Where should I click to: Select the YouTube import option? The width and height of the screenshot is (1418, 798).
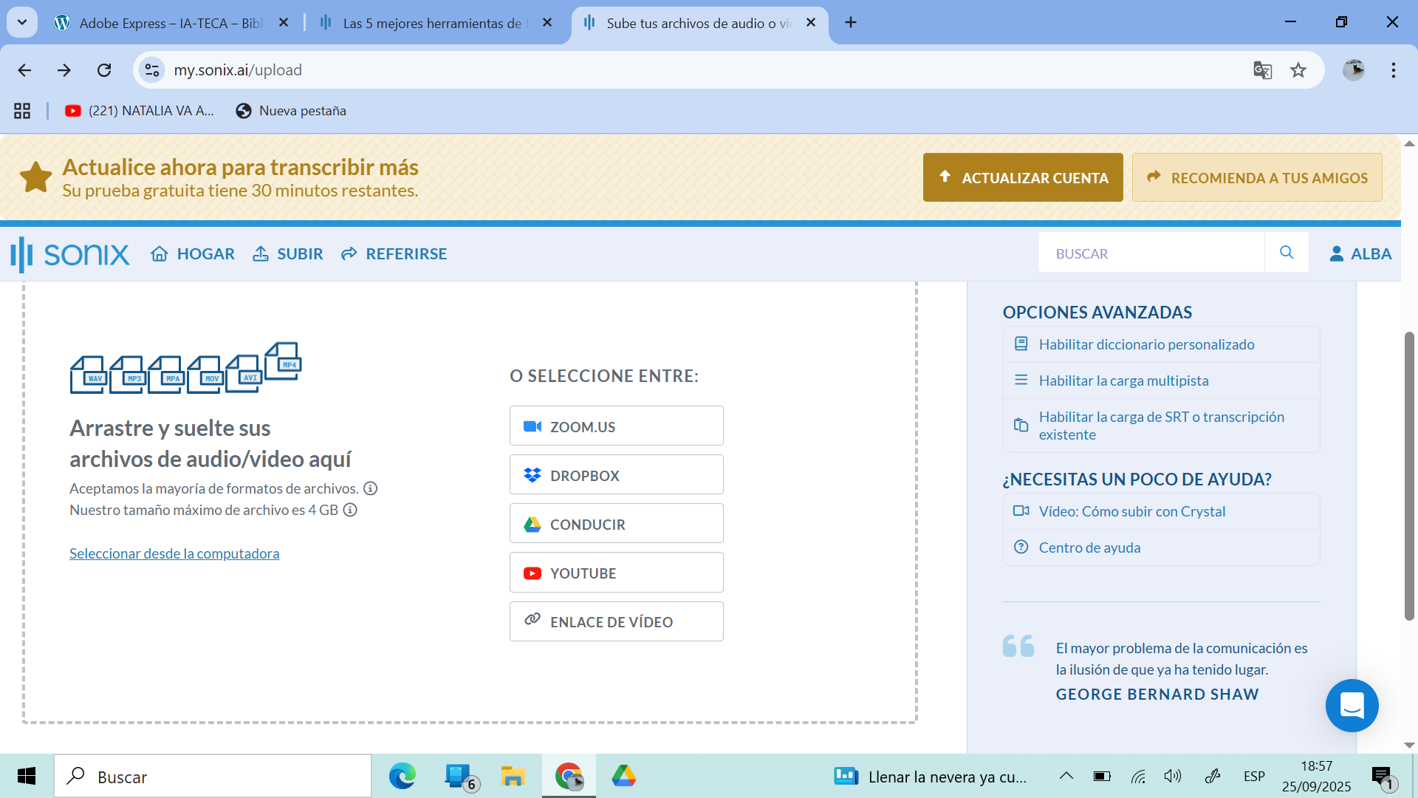click(x=616, y=573)
